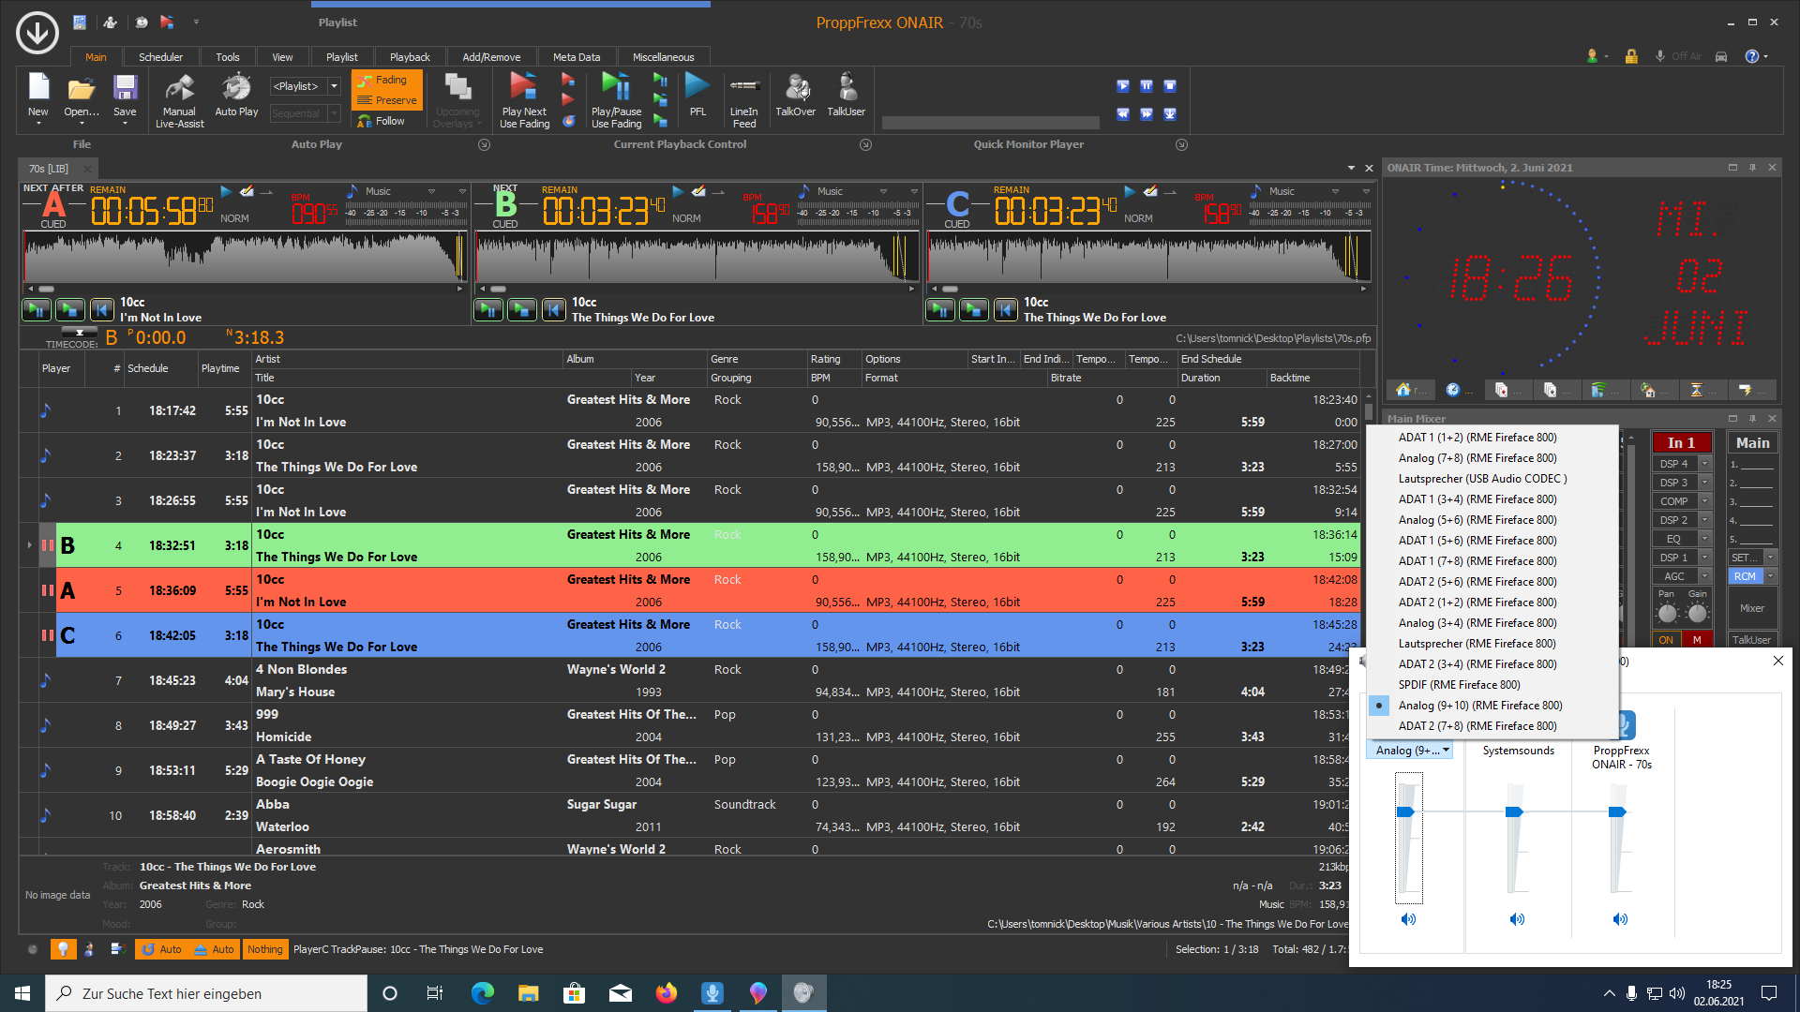Click the Systemsounds volume slider handle
The height and width of the screenshot is (1012, 1800).
1514,812
